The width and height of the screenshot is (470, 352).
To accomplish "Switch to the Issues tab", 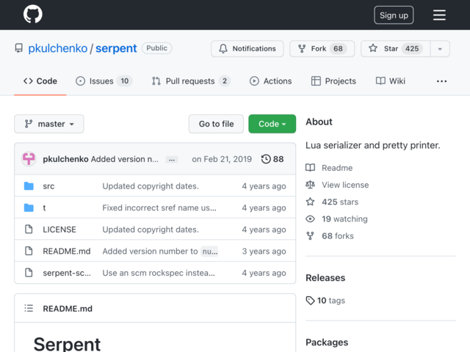I will pos(104,81).
